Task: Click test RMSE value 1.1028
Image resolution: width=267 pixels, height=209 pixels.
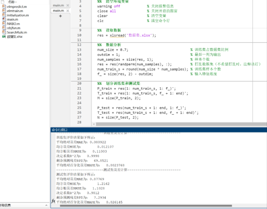Action: pyautogui.click(x=98, y=188)
